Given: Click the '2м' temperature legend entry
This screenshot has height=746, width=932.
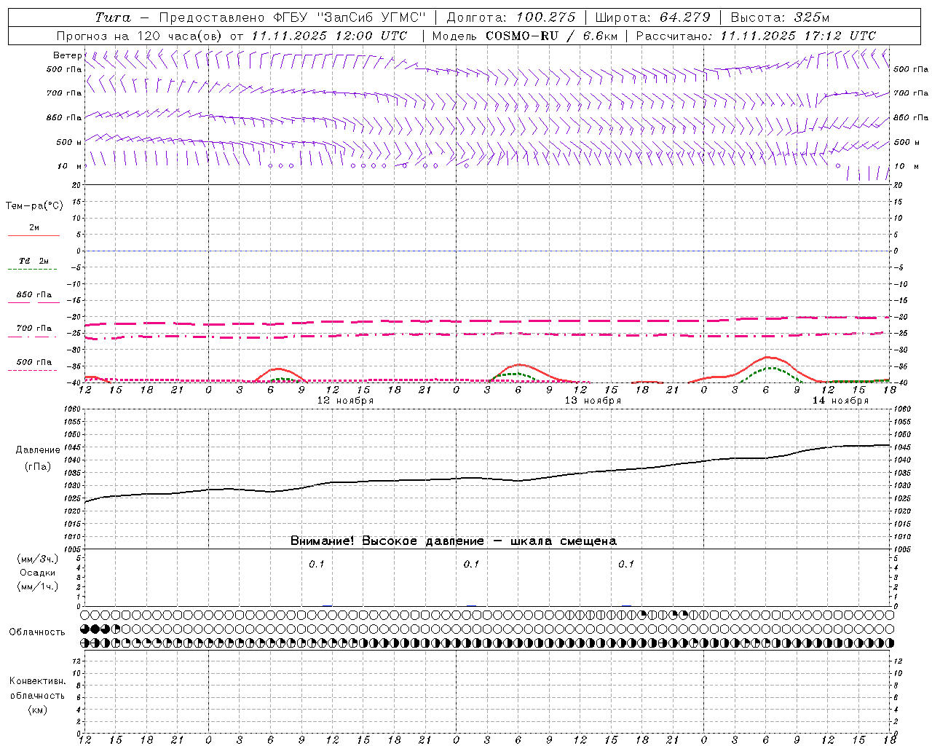Looking at the screenshot, I should 33,228.
